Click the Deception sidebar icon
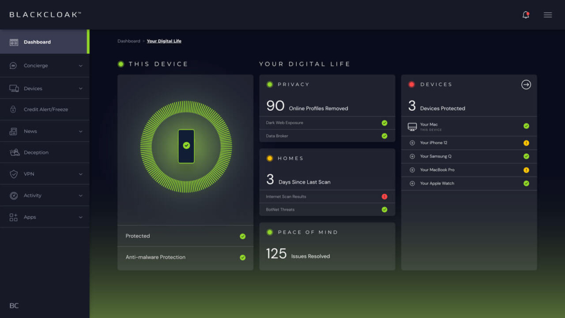Screen dimensions: 565x318 pyautogui.click(x=14, y=152)
